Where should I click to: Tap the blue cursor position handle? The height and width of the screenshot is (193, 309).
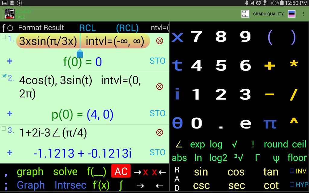[x=80, y=54]
